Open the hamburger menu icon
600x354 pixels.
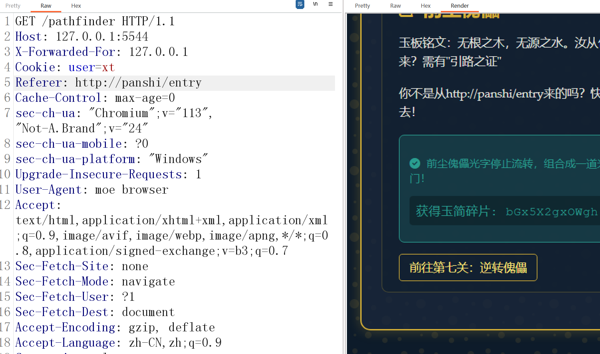[x=331, y=4]
